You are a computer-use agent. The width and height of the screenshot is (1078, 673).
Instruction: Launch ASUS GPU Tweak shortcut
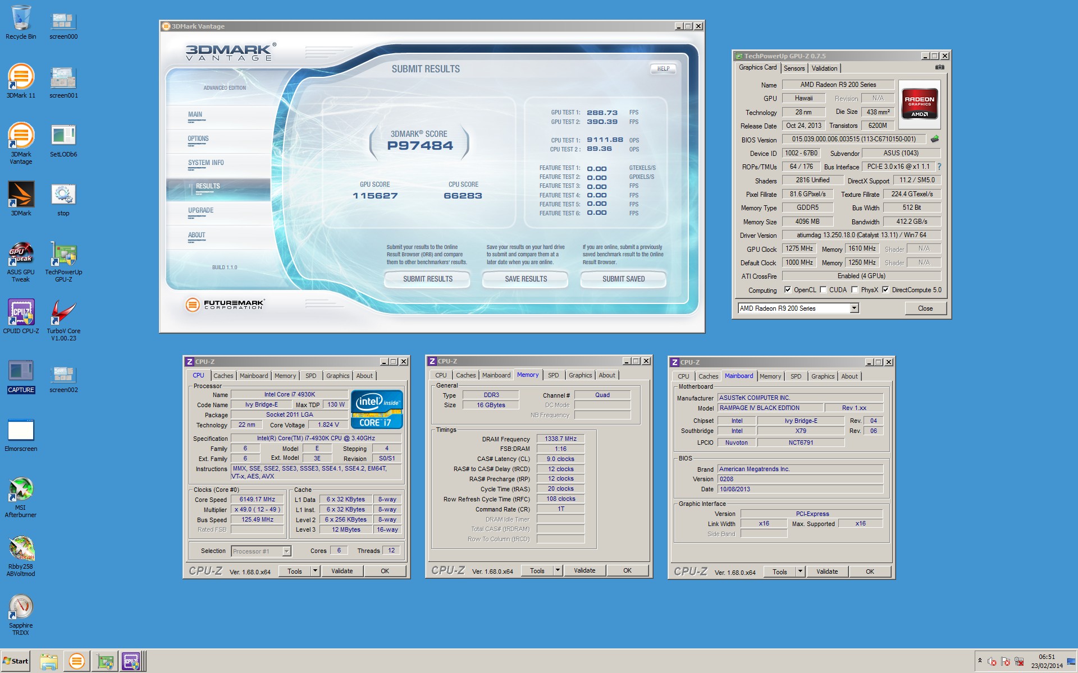pyautogui.click(x=21, y=262)
